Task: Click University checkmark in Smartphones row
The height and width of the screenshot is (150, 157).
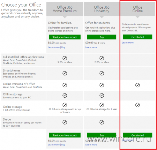Action: pyautogui.click(x=102, y=73)
